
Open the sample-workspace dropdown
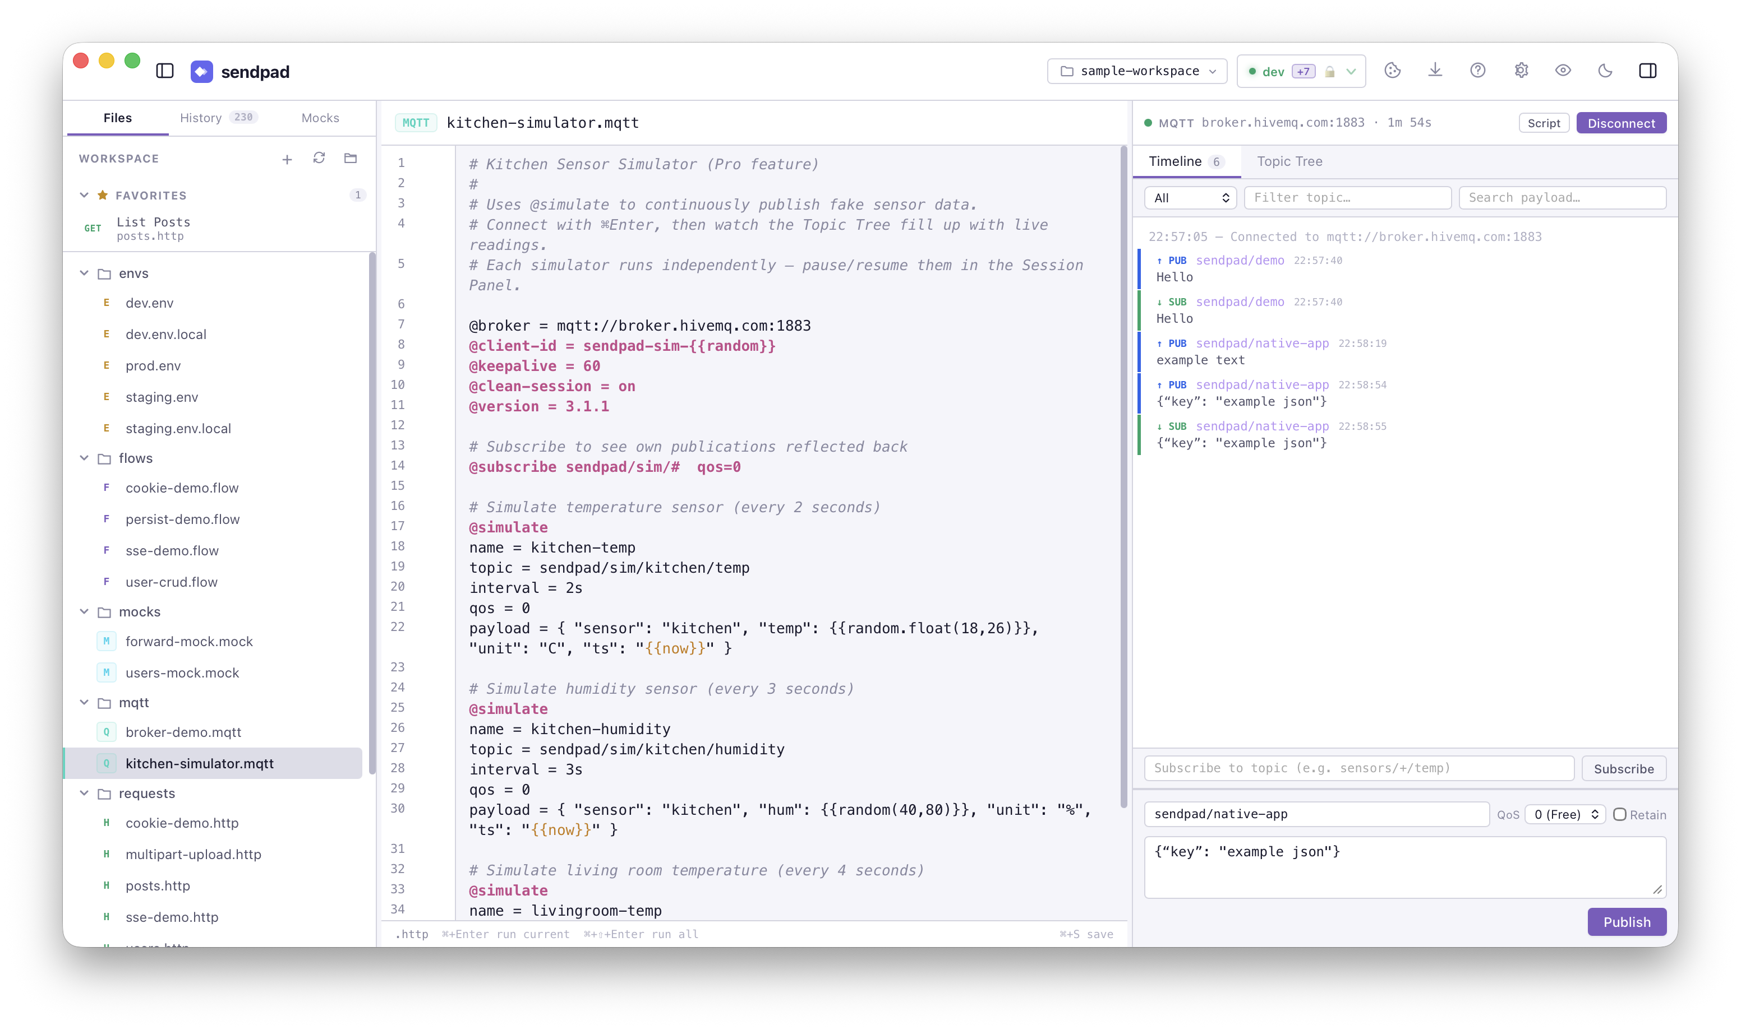click(x=1137, y=71)
